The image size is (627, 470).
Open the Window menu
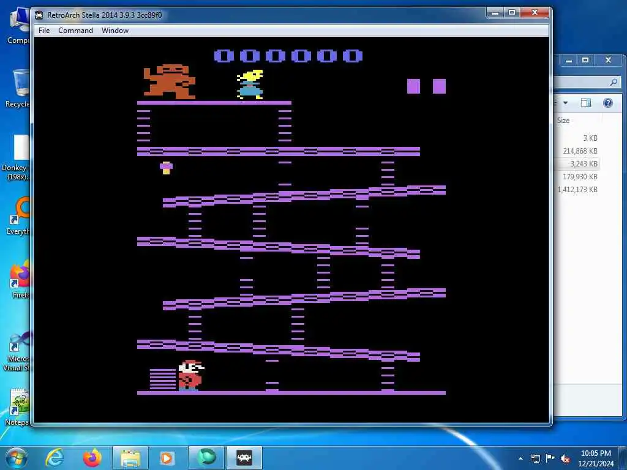pyautogui.click(x=115, y=31)
